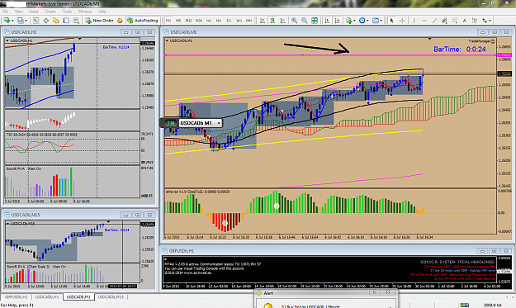Expand the Templates dropdown arrow
Screen dimensions: 516x308
pos(381,21)
